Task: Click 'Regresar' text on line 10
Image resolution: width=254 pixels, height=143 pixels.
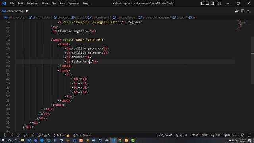Action: pos(135,22)
